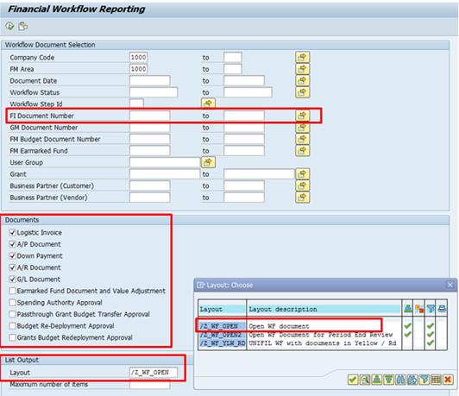The height and width of the screenshot is (396, 459).
Task: Confirm layout choice with green checkmark button
Action: [x=353, y=380]
